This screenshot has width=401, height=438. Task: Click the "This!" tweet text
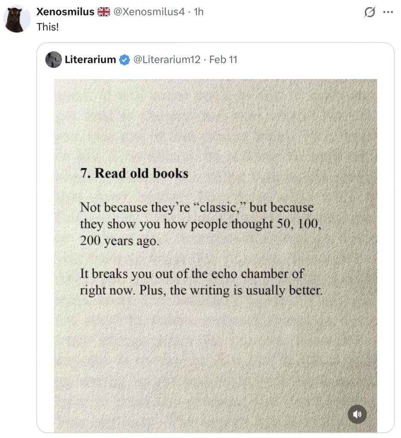click(x=47, y=26)
